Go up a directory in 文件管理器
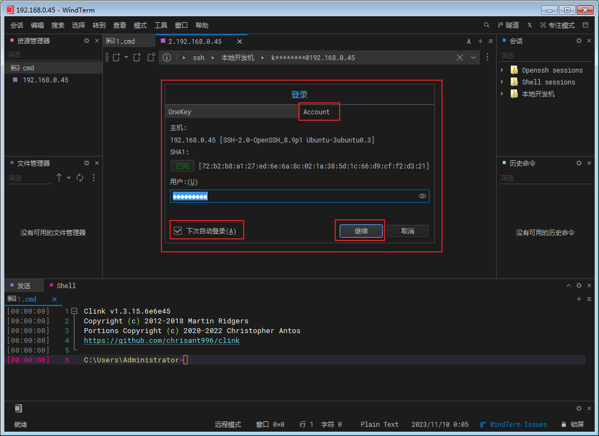The height and width of the screenshot is (436, 599). pos(59,178)
